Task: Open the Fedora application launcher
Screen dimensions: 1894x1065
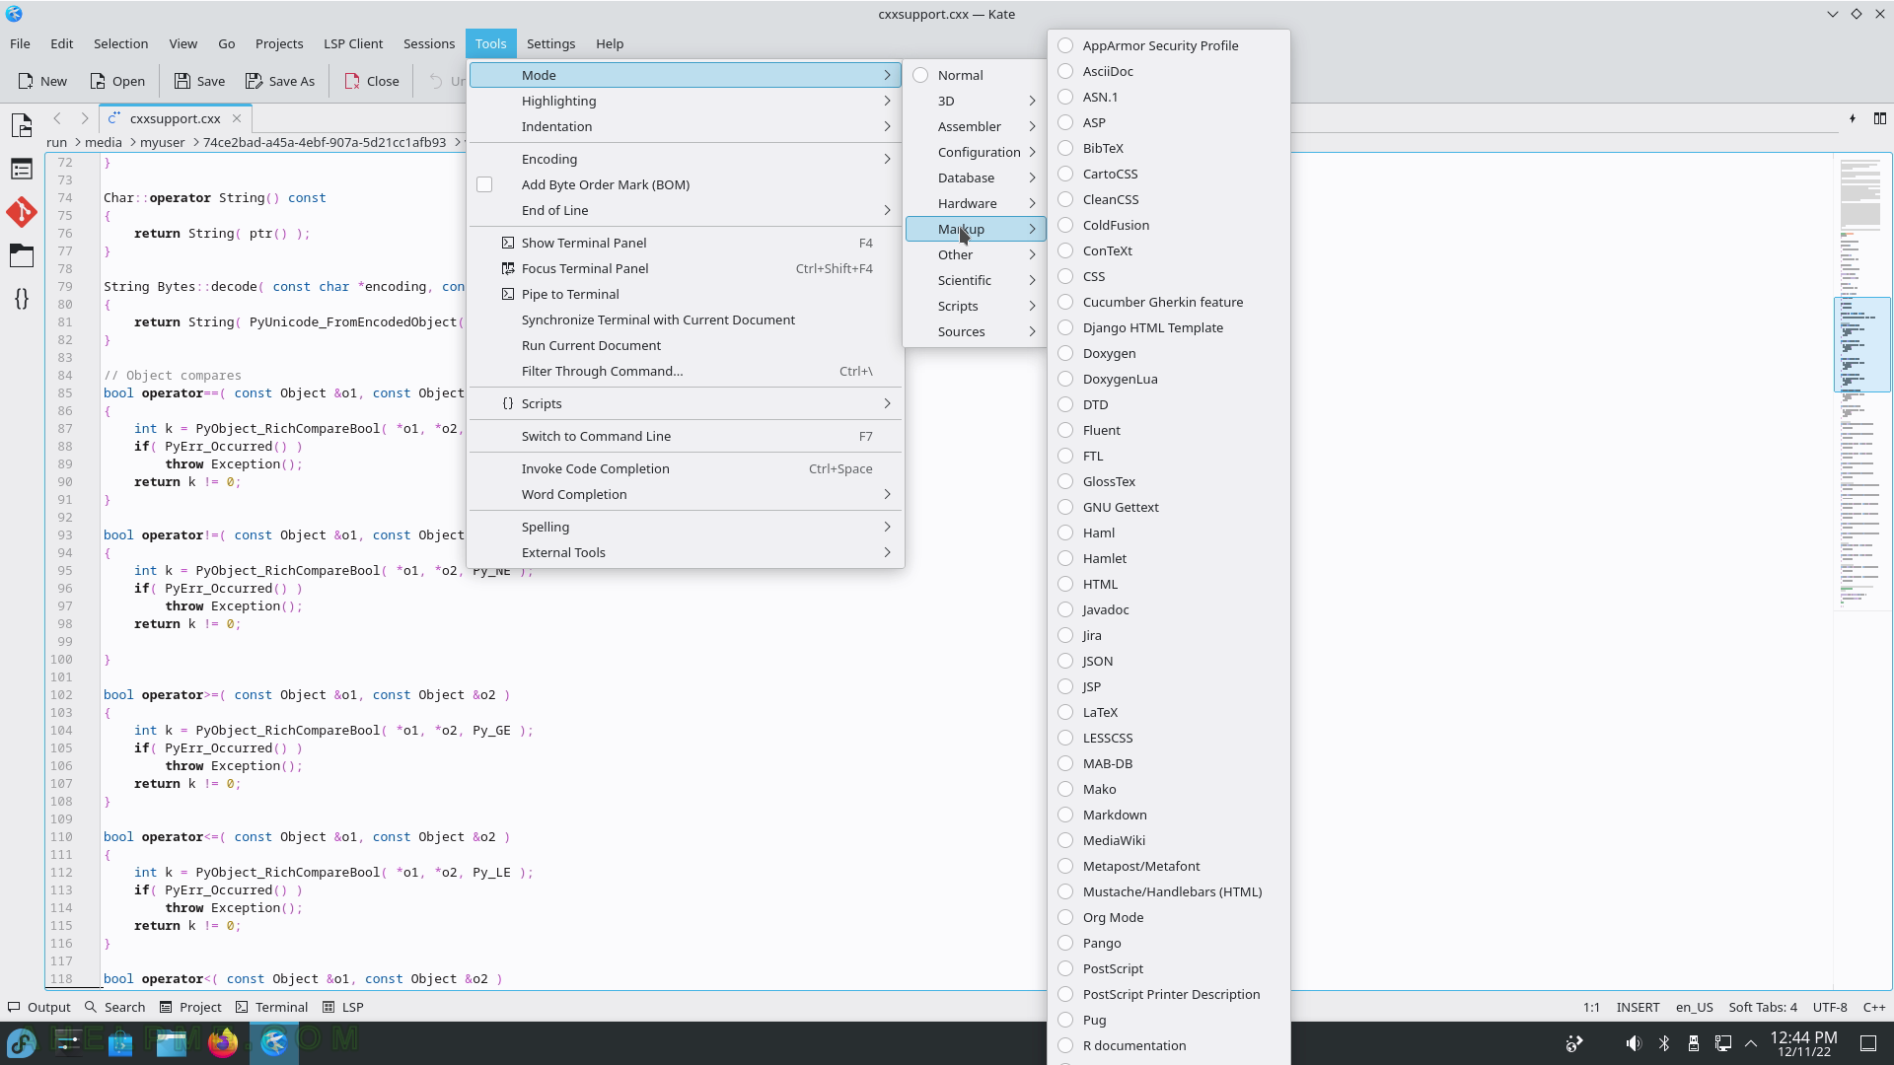Action: (x=22, y=1042)
